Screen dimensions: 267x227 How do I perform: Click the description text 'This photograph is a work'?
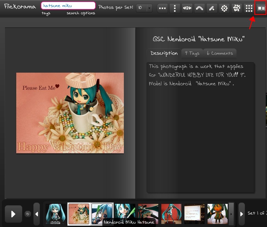pos(181,67)
